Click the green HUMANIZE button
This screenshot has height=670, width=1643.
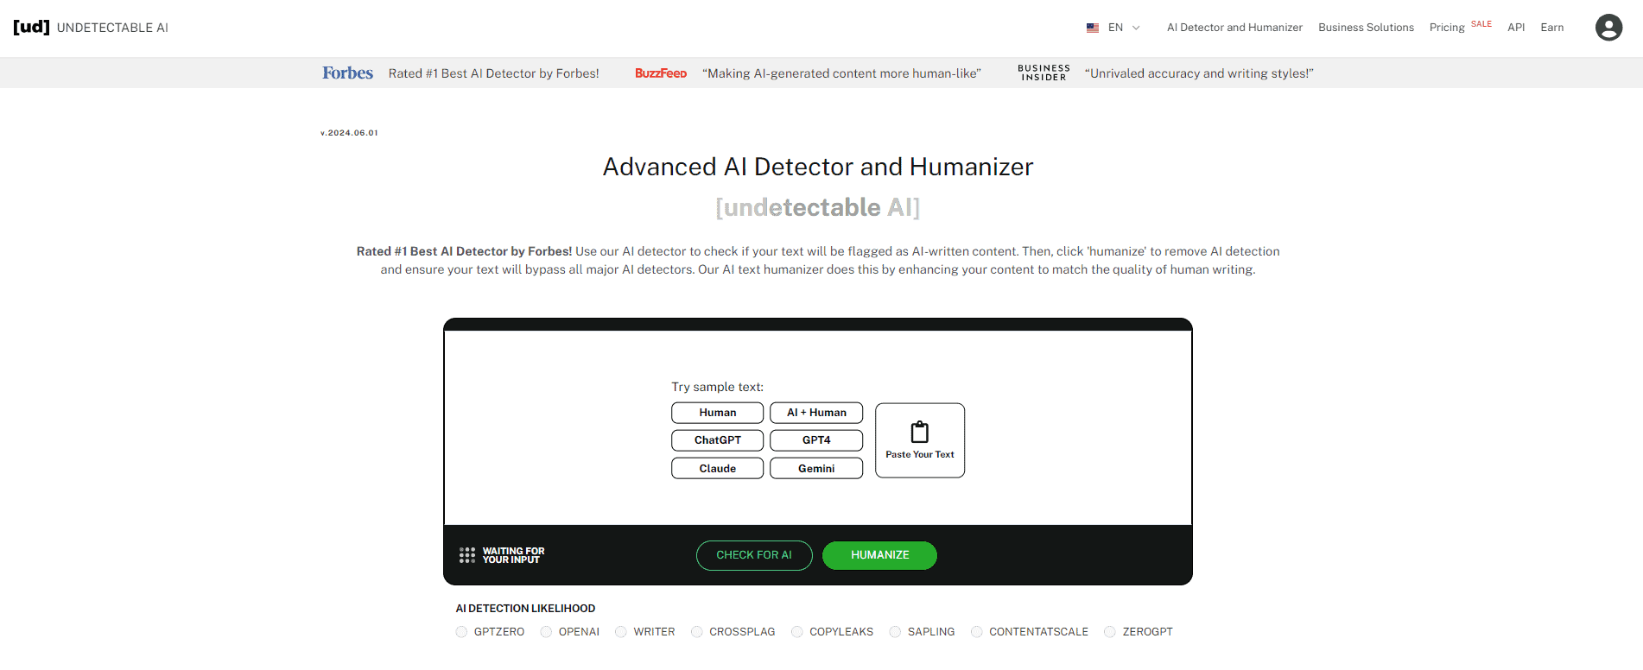(x=879, y=555)
